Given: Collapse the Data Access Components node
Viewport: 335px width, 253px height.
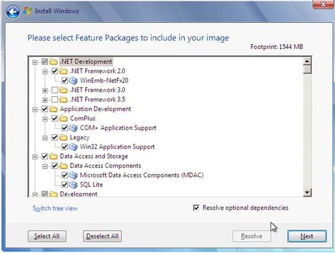Looking at the screenshot, I should pyautogui.click(x=45, y=166).
